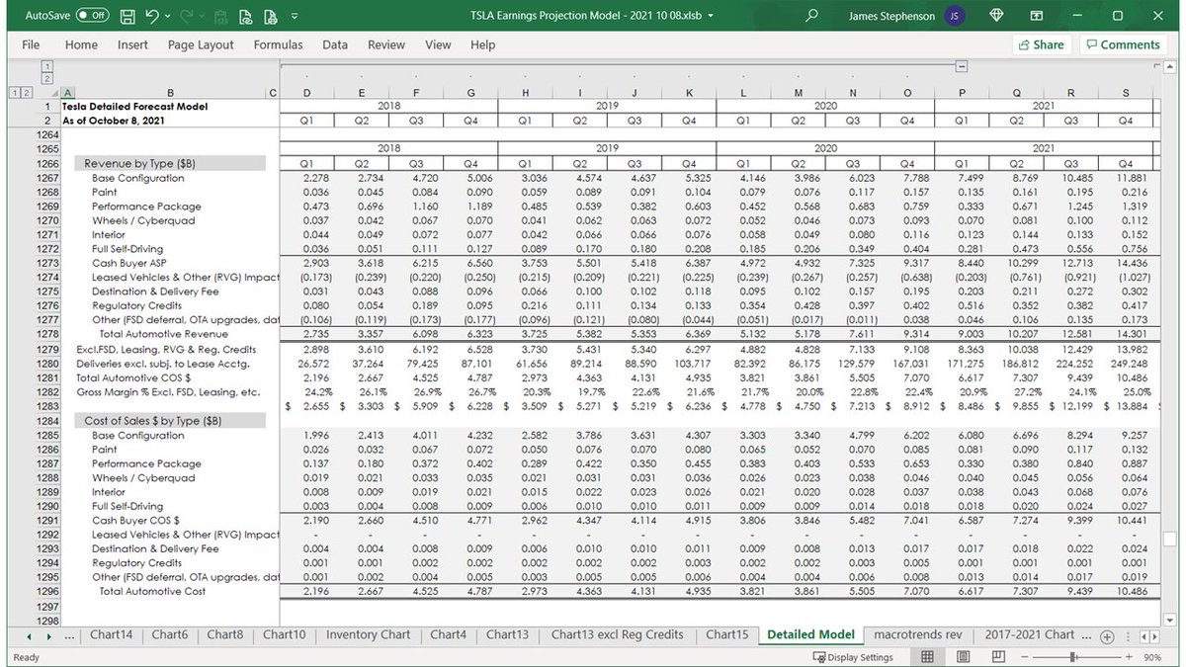Image resolution: width=1186 pixels, height=667 pixels.
Task: Switch to Normal view icon
Action: point(927,657)
